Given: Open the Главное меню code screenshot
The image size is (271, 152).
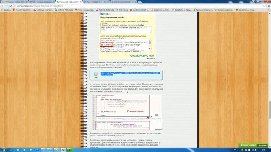Looking at the screenshot, I should (x=127, y=112).
